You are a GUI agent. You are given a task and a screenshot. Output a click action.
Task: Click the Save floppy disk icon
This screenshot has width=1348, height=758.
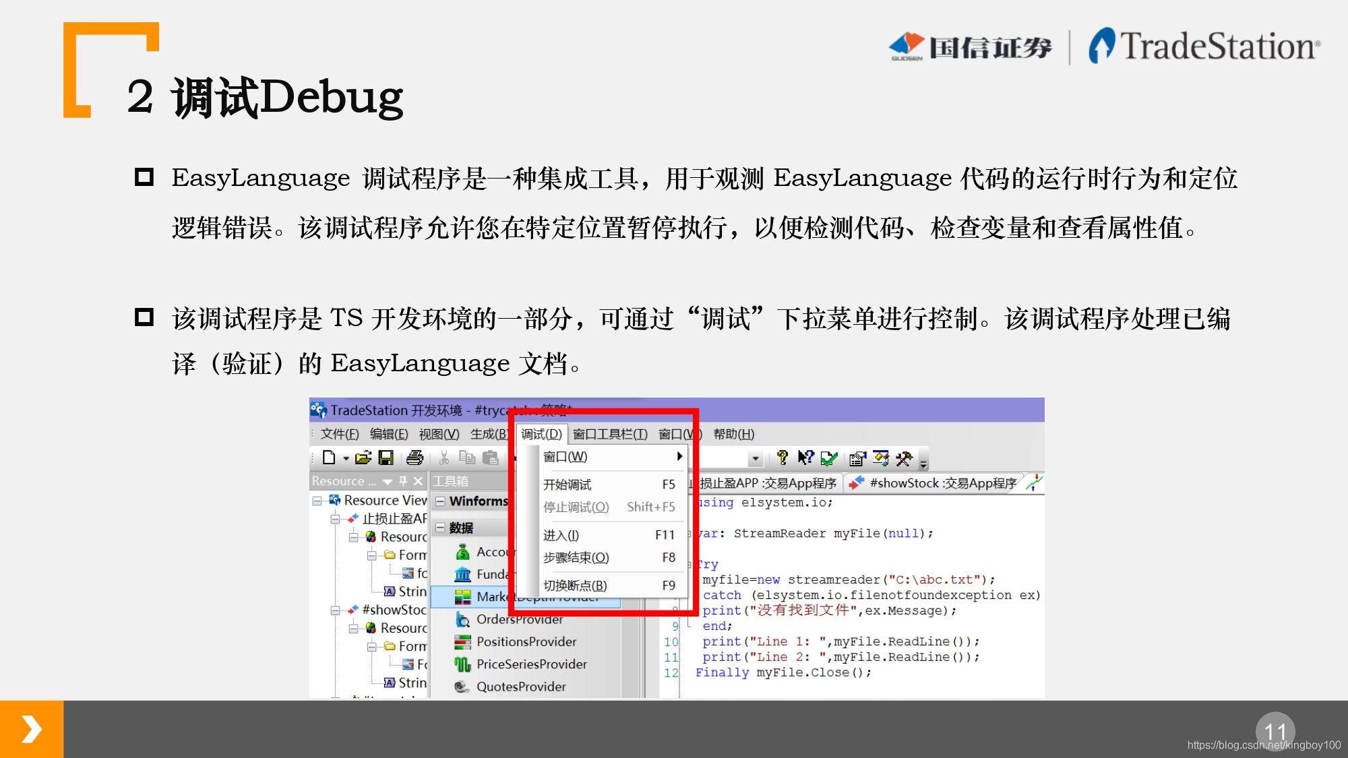[x=386, y=458]
